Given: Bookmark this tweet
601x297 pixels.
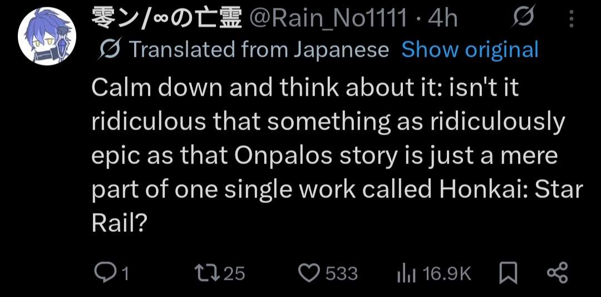Looking at the screenshot, I should [509, 273].
